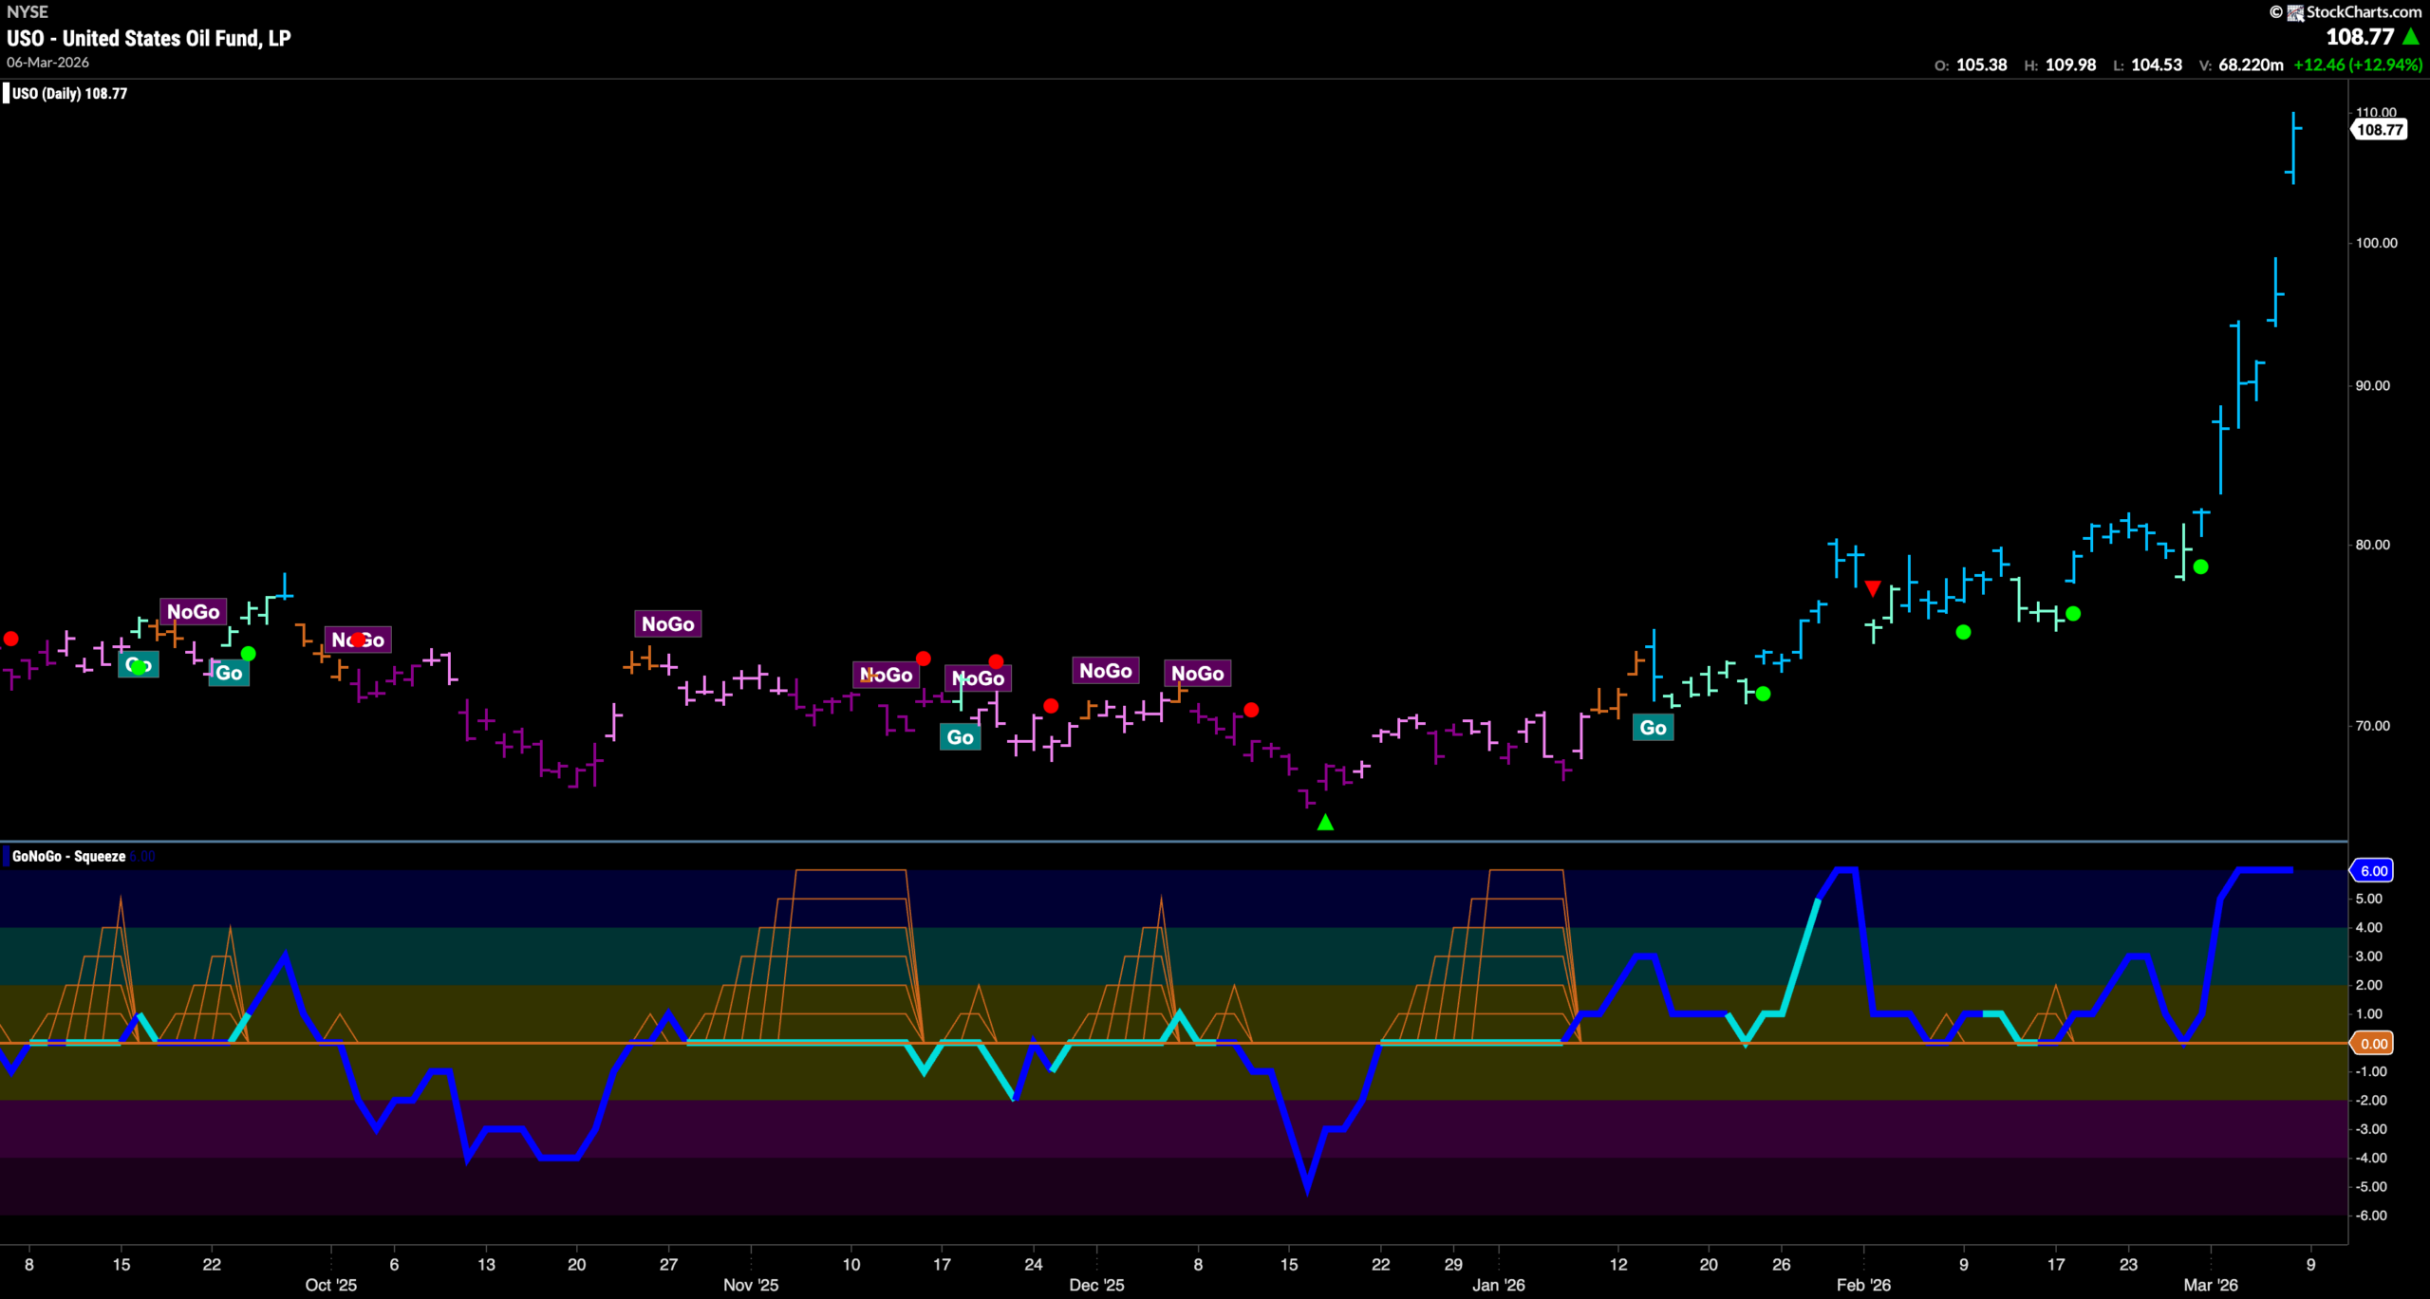Click the 29 date tick in late December
The image size is (2430, 1299).
(1453, 1264)
